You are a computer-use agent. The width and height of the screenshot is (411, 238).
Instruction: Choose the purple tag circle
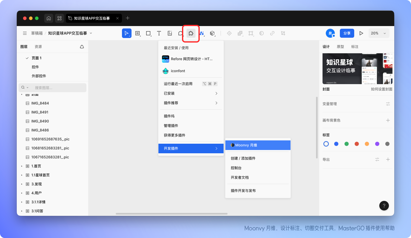point(377,144)
